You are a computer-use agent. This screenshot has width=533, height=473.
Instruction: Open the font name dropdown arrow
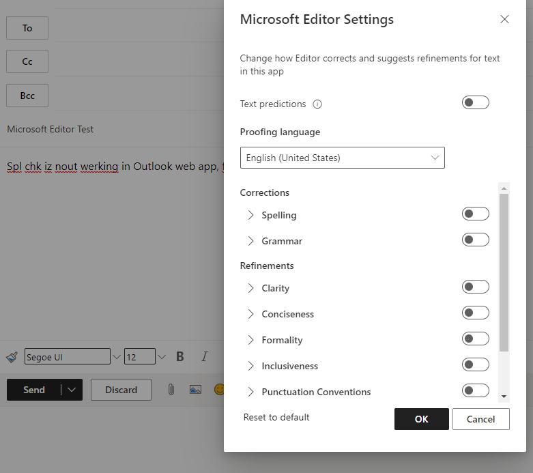(117, 357)
